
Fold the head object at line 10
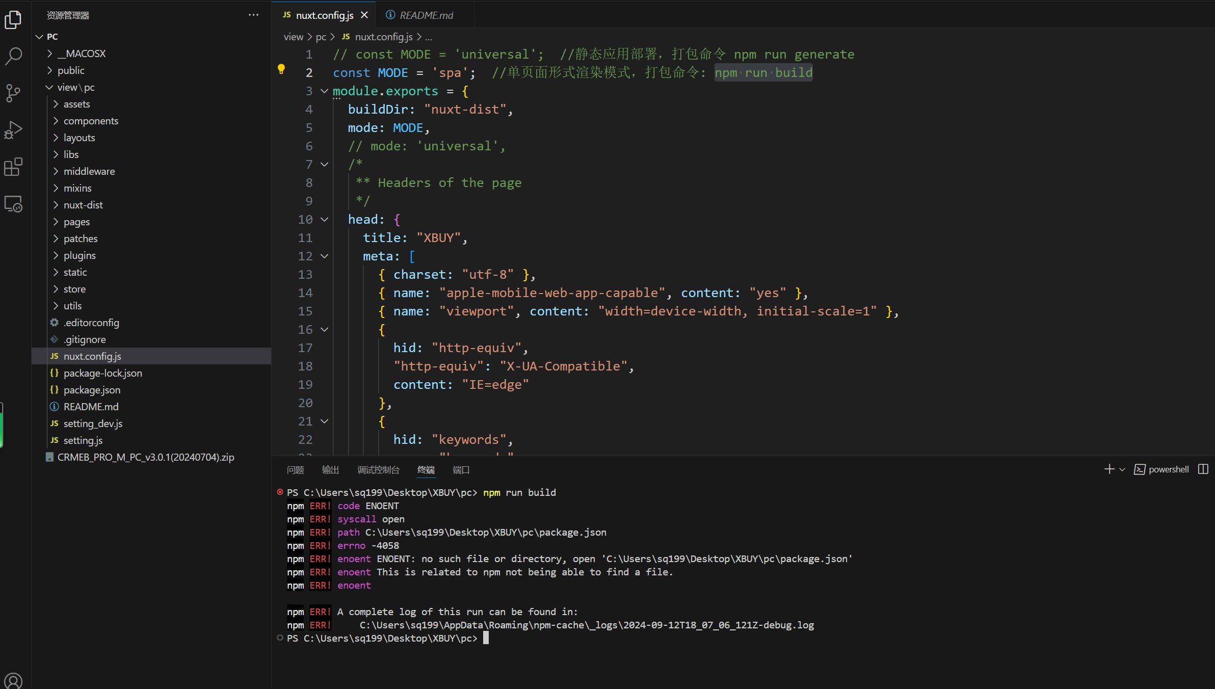click(324, 220)
